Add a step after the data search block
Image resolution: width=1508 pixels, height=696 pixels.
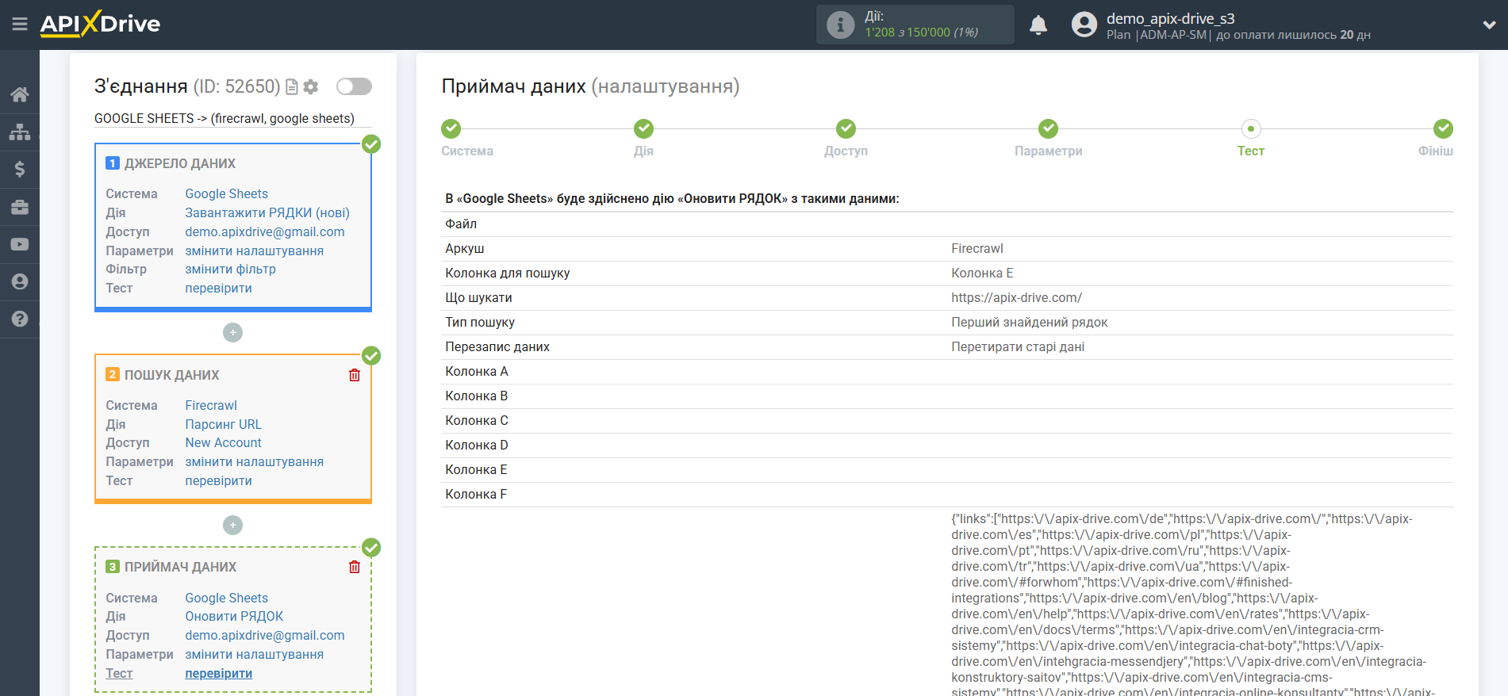coord(232,526)
